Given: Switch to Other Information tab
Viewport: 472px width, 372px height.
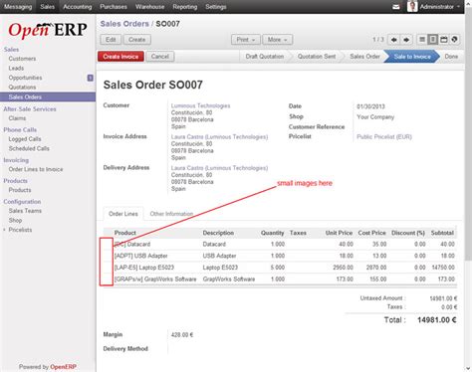Looking at the screenshot, I should click(171, 214).
